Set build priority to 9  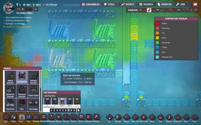point(74,110)
